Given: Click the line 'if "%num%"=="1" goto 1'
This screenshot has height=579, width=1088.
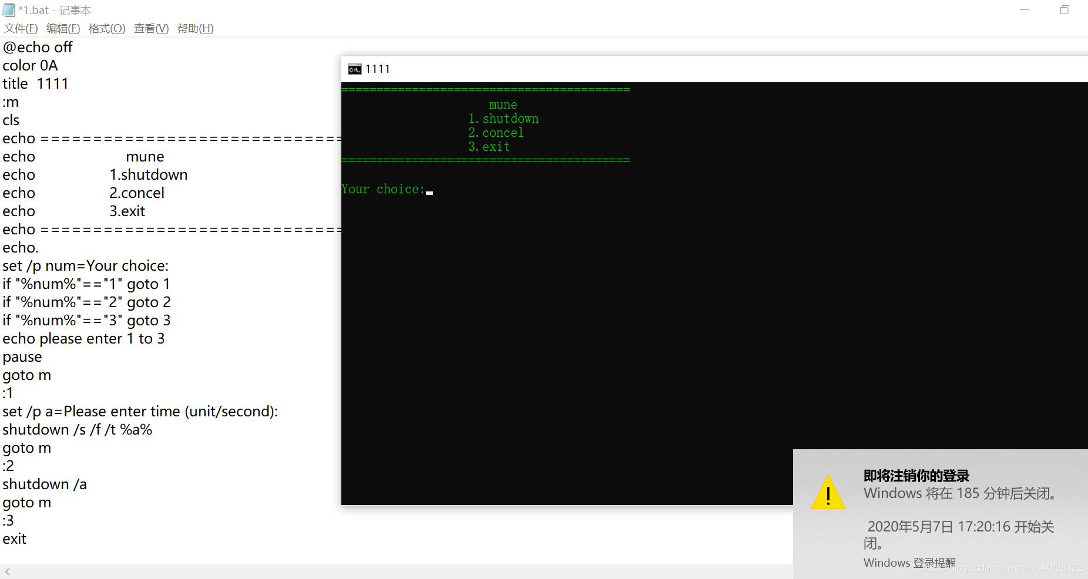Looking at the screenshot, I should click(86, 284).
